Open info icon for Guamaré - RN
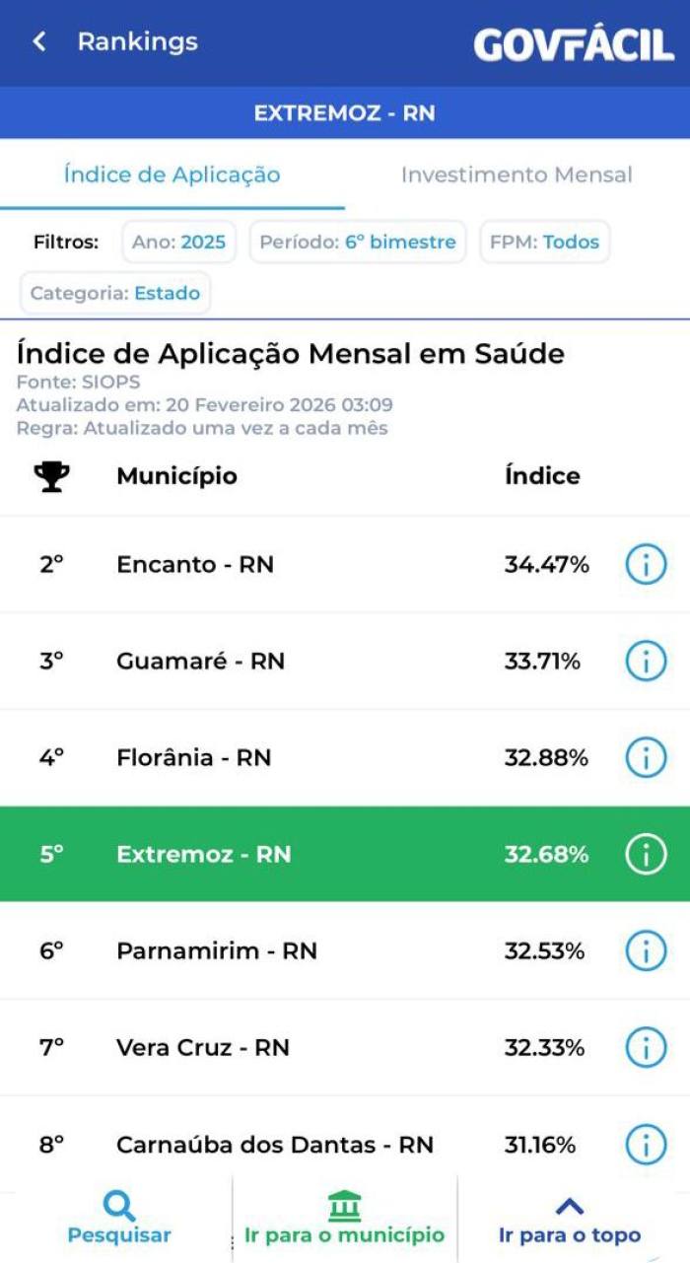The image size is (690, 1263). coord(646,662)
